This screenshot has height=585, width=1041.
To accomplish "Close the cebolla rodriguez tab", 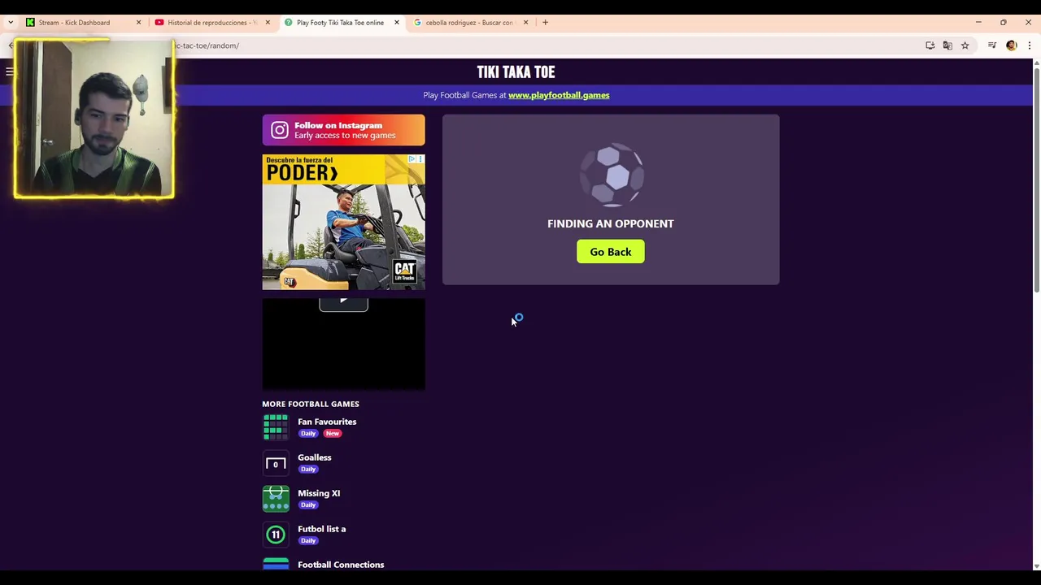I will tap(525, 23).
